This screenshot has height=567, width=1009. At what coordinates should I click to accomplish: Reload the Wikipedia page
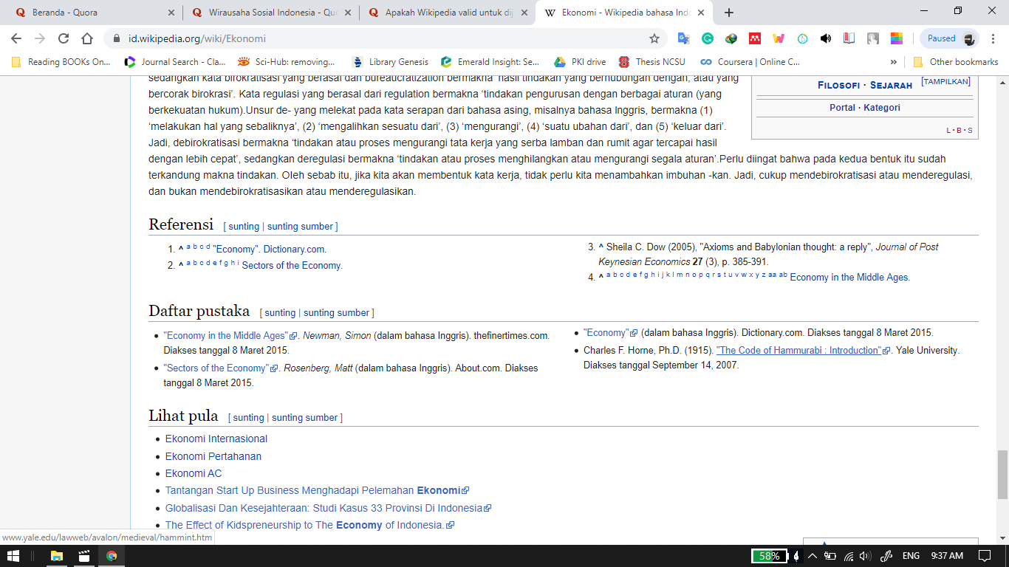point(64,38)
